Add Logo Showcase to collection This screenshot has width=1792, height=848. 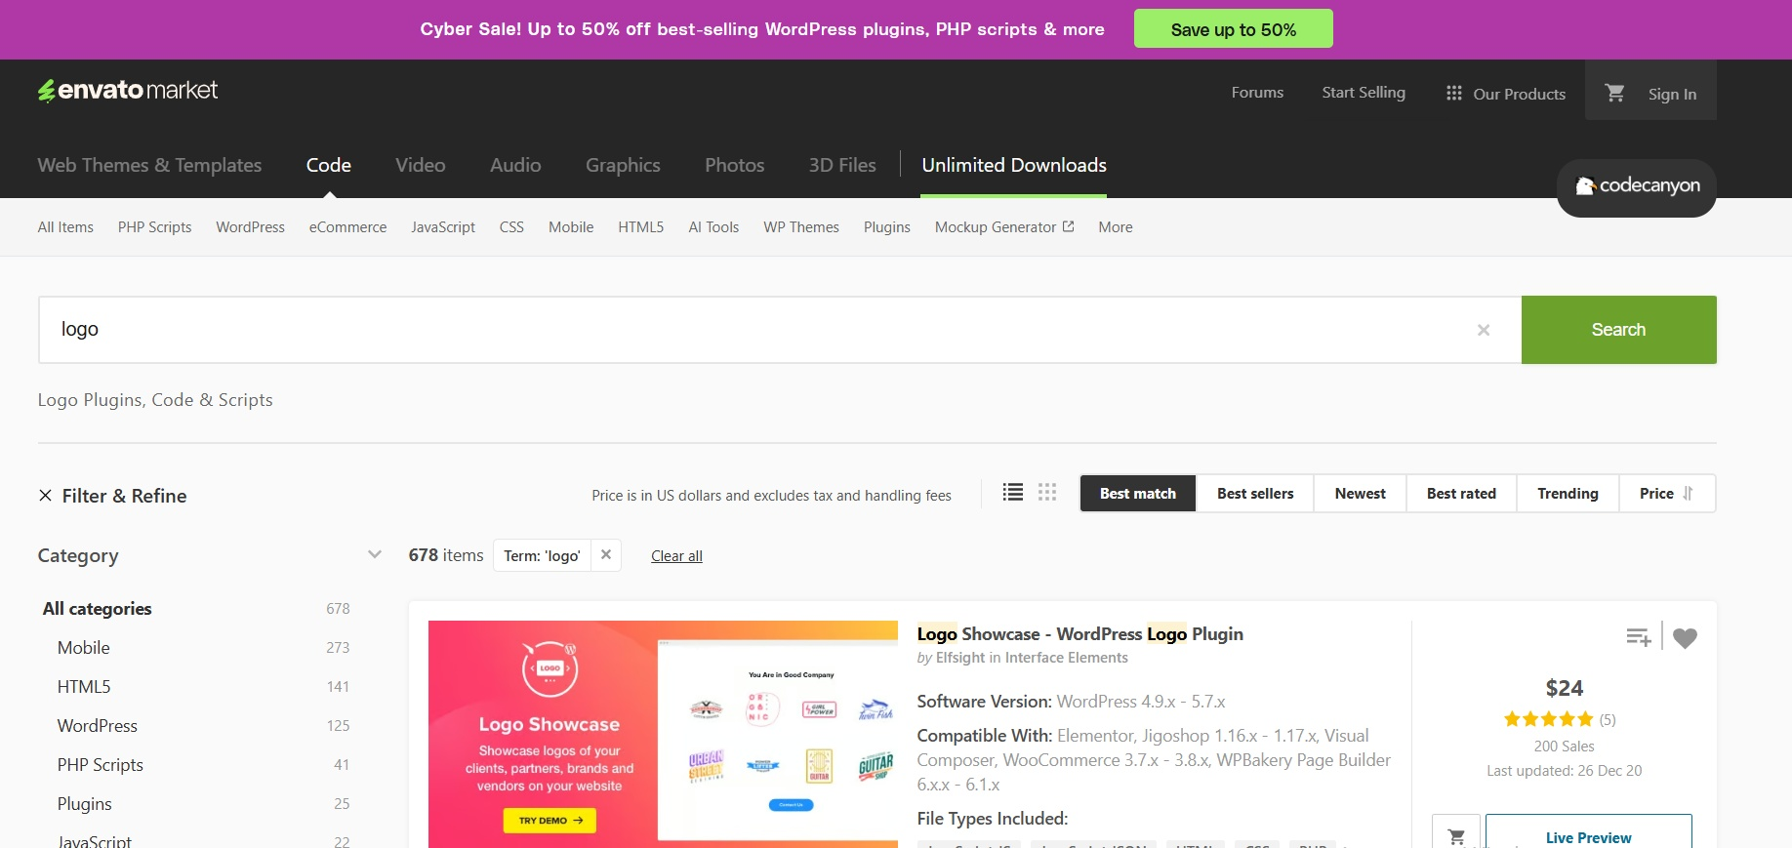pyautogui.click(x=1639, y=637)
